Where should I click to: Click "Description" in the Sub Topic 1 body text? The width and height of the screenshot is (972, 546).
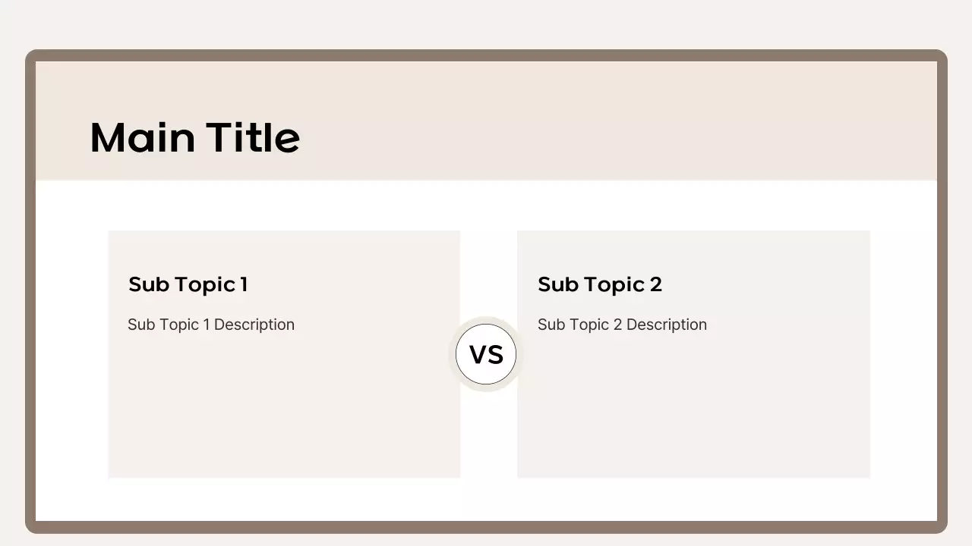pos(254,325)
